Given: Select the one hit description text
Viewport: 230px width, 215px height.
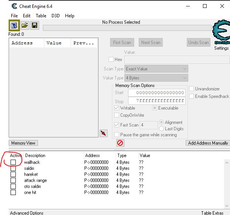Looking at the screenshot, I should click(30, 192).
